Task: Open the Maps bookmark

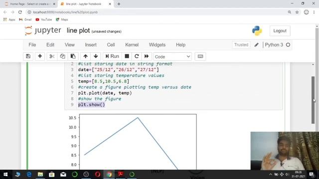Action: click(x=62, y=19)
